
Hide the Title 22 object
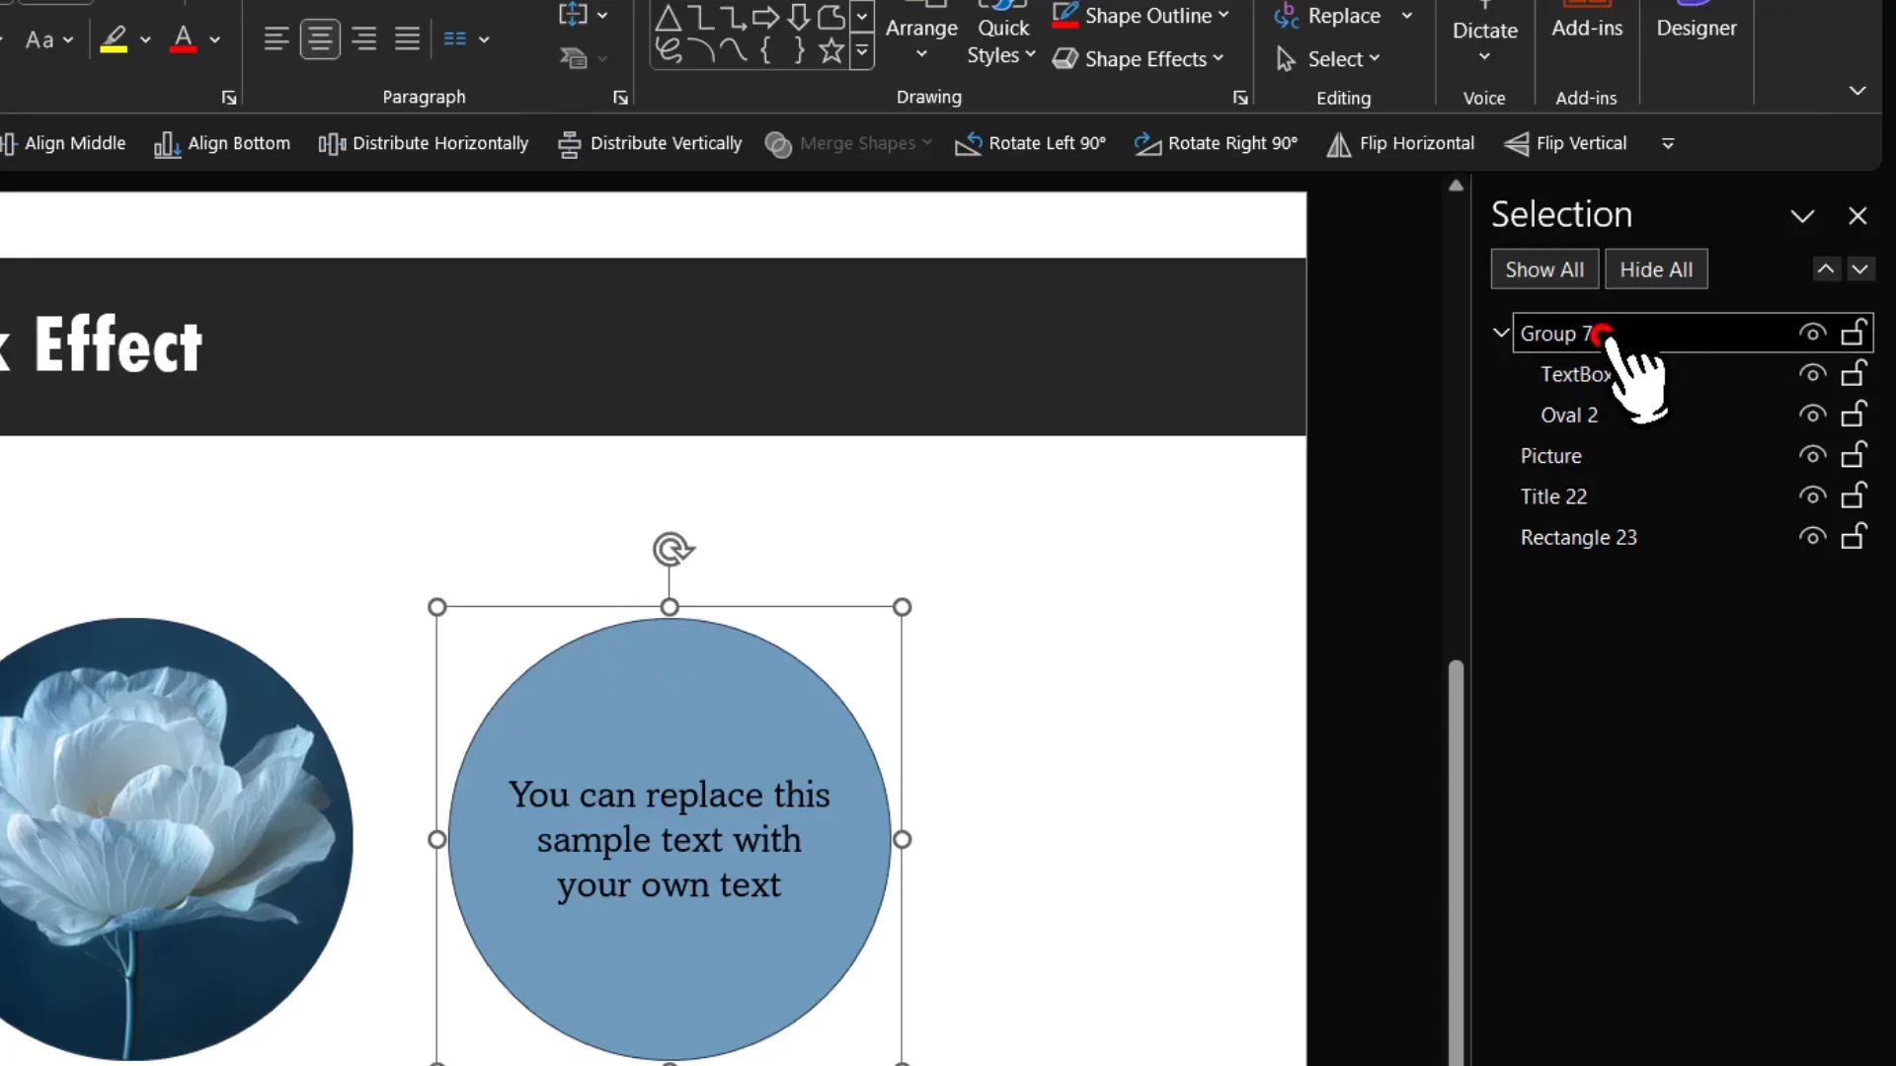click(1812, 495)
